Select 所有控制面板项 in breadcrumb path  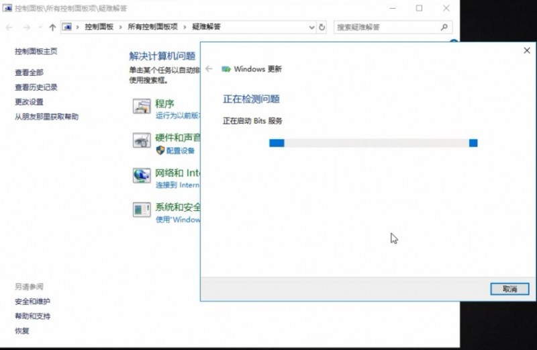pyautogui.click(x=153, y=27)
